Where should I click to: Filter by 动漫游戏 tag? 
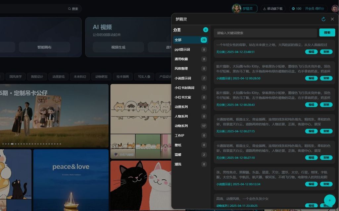pyautogui.click(x=58, y=76)
